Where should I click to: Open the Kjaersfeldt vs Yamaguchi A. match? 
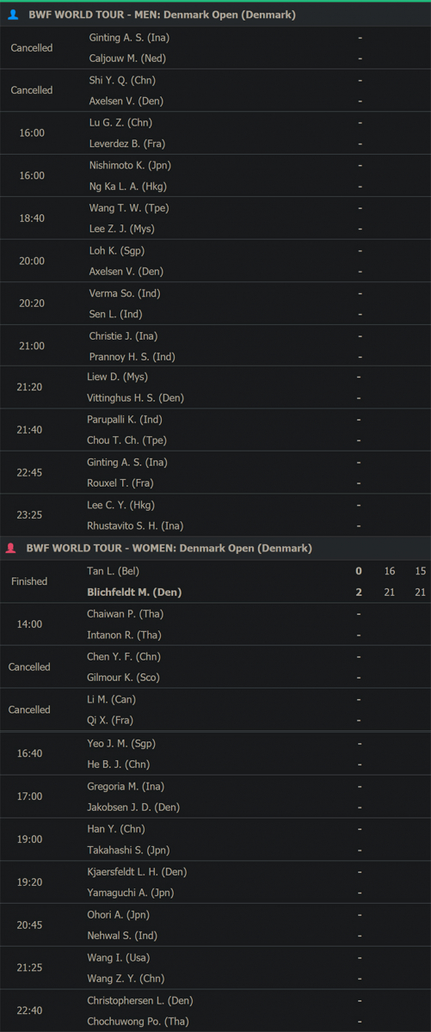[x=215, y=882]
